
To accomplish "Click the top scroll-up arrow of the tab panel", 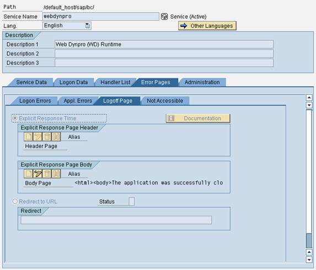I will coord(309,98).
